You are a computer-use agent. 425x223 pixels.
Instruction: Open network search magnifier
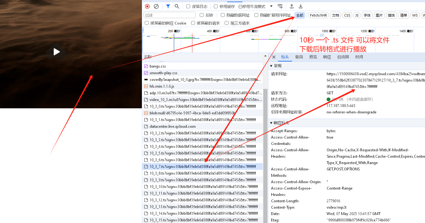coord(177,6)
